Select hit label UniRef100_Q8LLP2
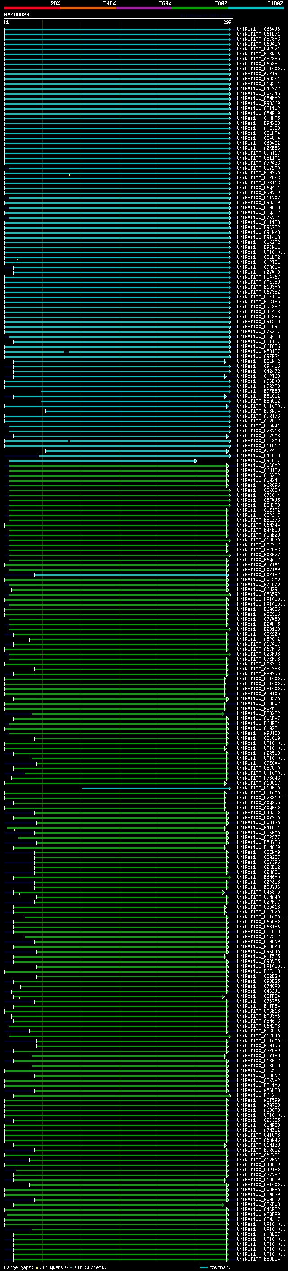Screen dimensions: 288x1271 click(258, 257)
